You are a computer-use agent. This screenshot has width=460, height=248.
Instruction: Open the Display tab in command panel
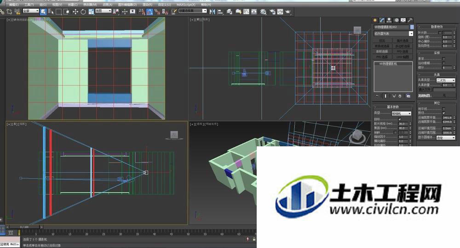403,20
